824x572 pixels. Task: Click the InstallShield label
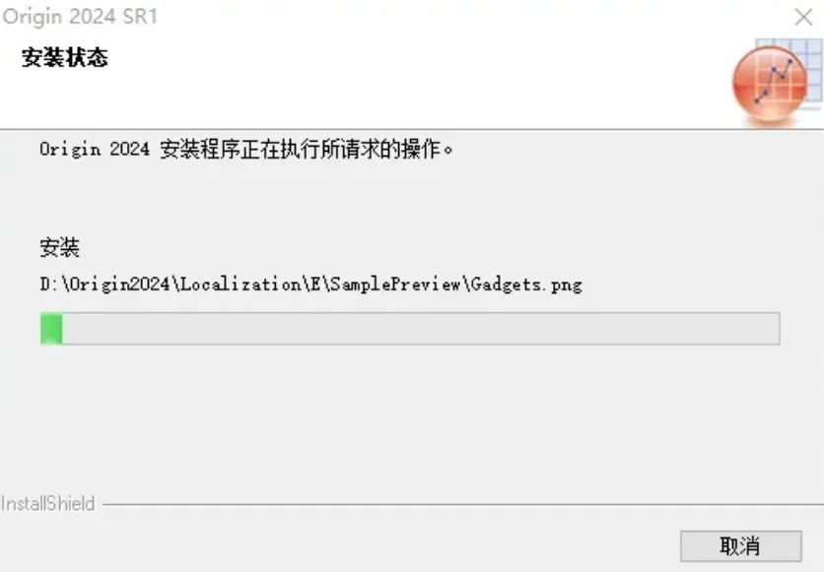pyautogui.click(x=48, y=504)
